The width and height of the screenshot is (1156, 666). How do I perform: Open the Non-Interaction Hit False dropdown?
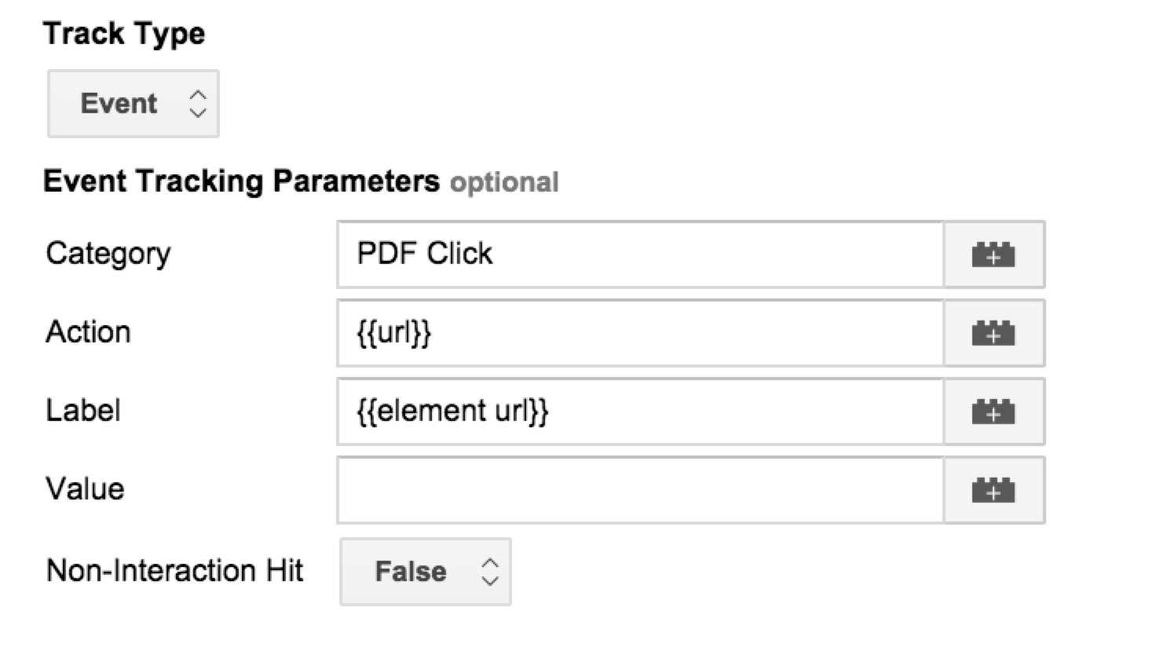[x=426, y=572]
